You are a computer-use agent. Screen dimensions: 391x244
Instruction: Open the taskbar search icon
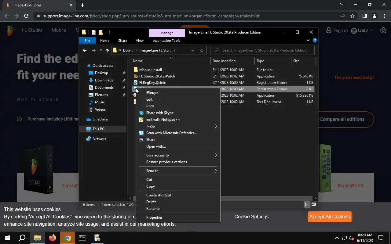coord(22,238)
